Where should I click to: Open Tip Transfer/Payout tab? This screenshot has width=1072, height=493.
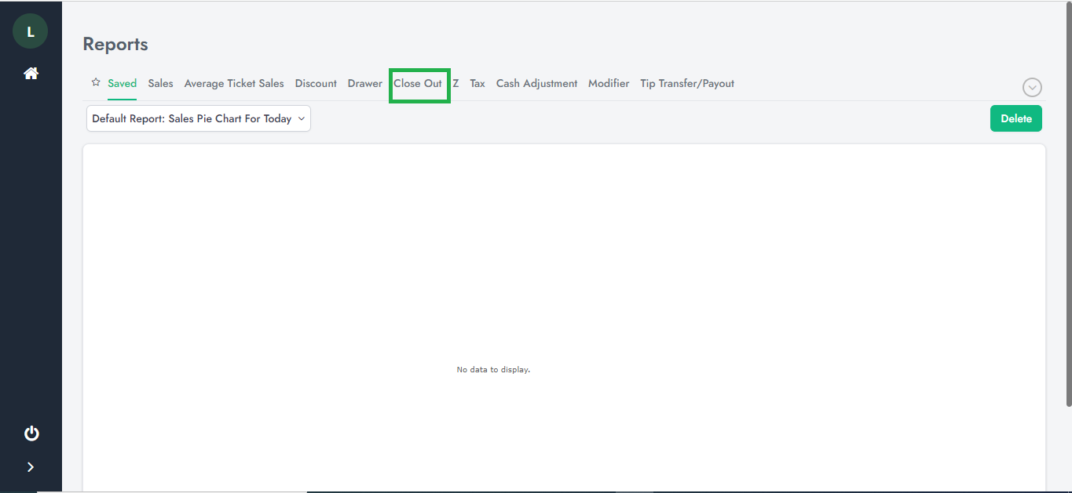(687, 84)
